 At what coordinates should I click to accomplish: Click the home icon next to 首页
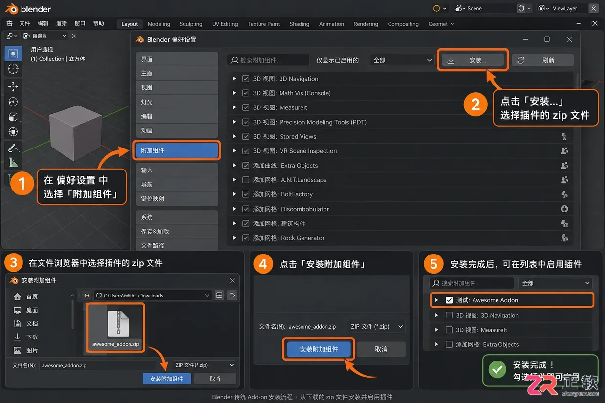coord(18,297)
